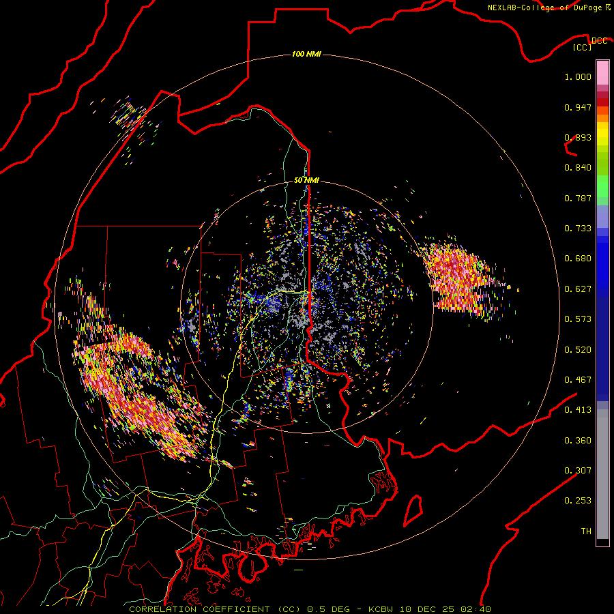Click the 0.520 scale value
The height and width of the screenshot is (614, 614).
pyautogui.click(x=578, y=350)
